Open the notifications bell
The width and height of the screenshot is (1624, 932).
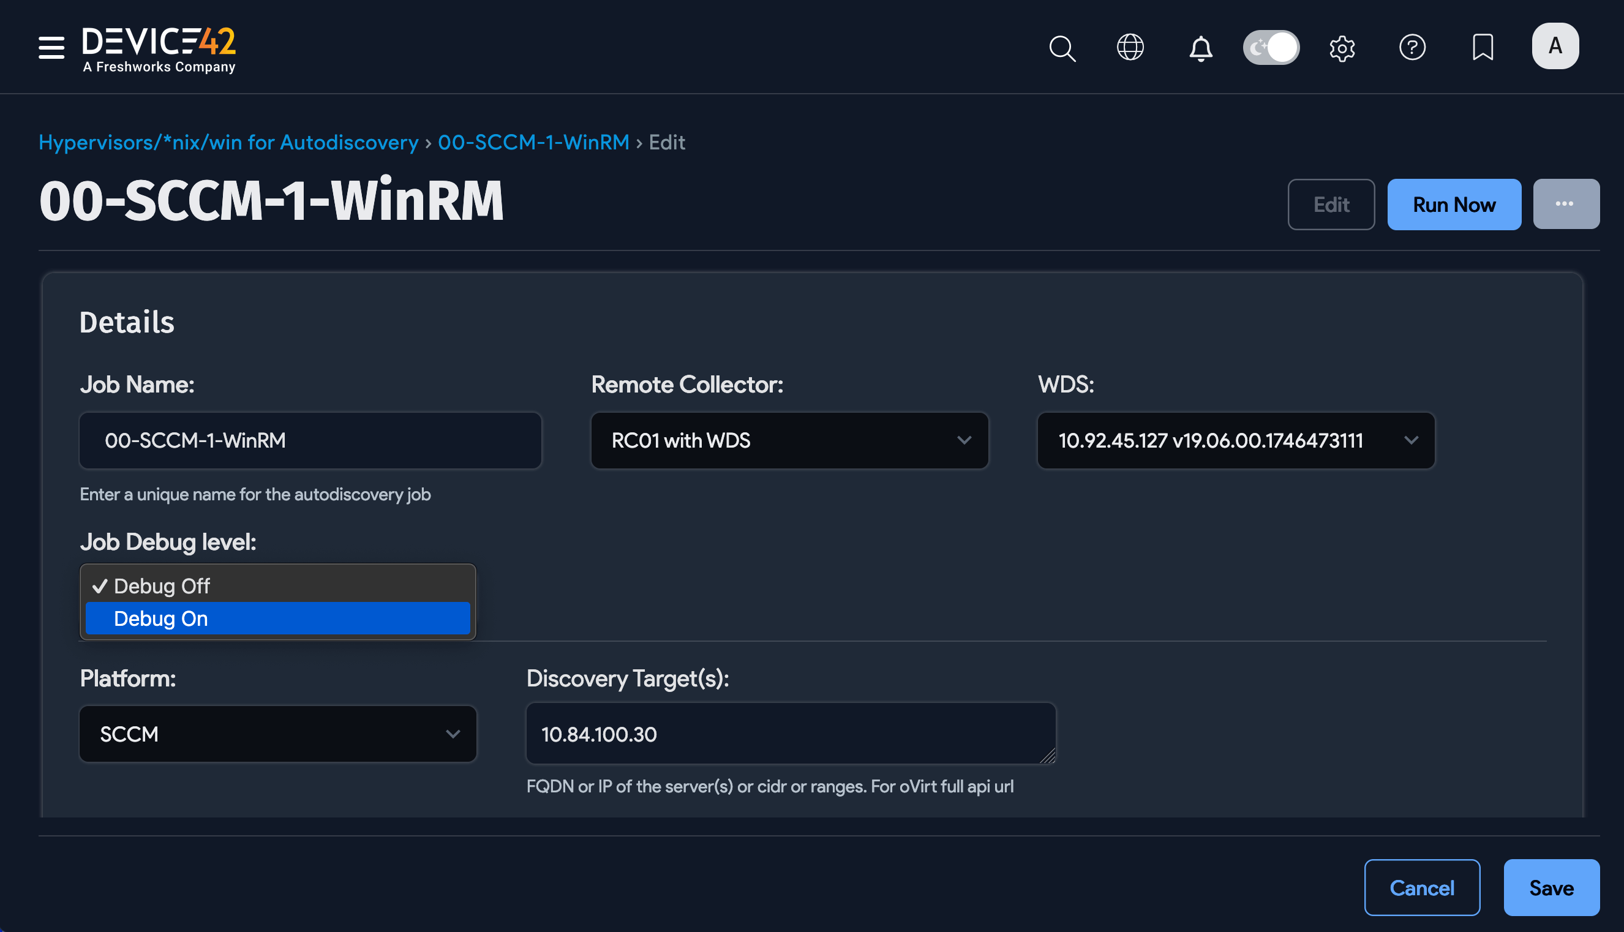point(1200,47)
